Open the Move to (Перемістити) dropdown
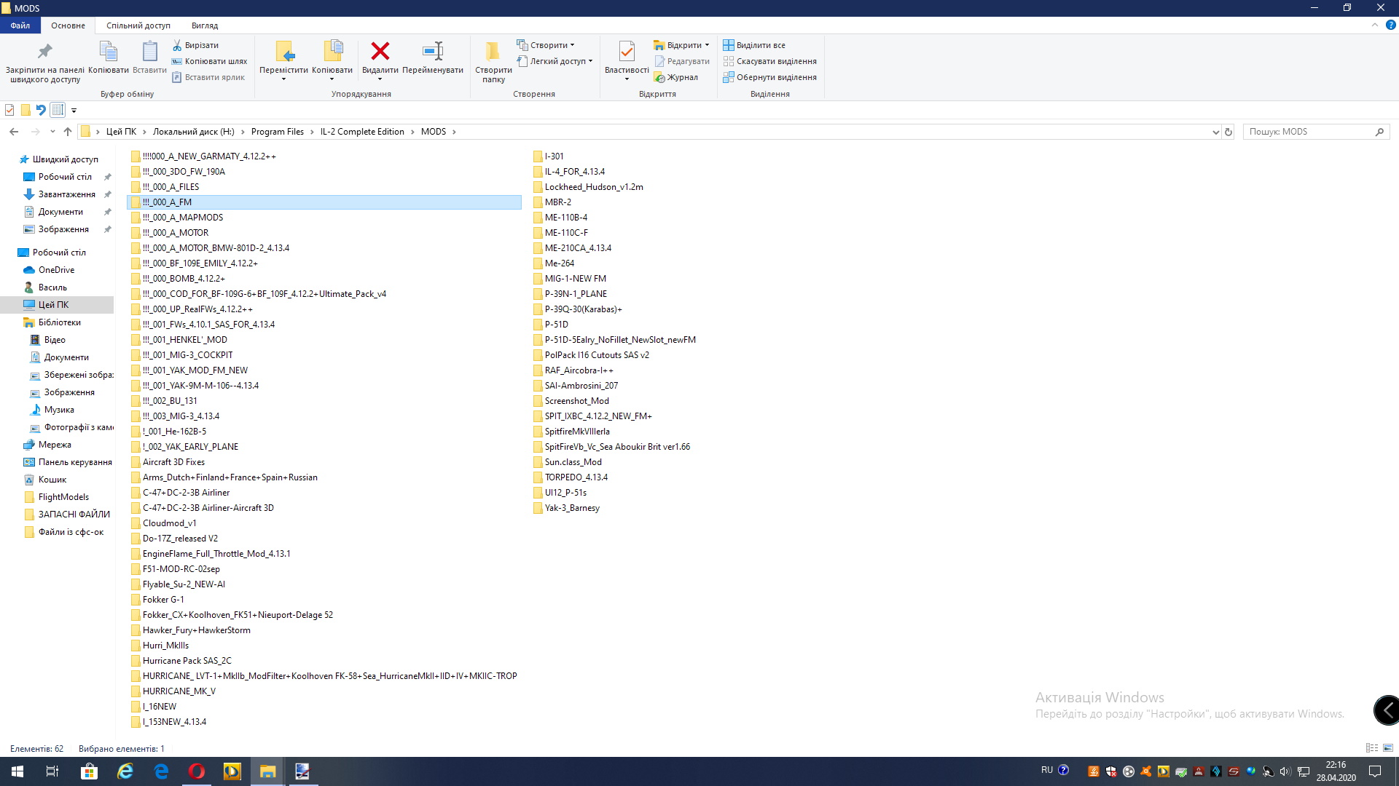1399x786 pixels. click(283, 78)
